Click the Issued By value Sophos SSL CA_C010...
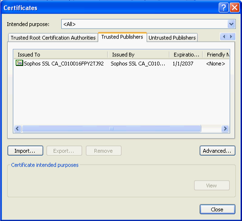This screenshot has height=221, width=242. (138, 64)
